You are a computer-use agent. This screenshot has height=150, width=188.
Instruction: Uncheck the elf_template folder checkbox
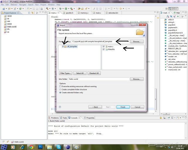tap(63, 47)
